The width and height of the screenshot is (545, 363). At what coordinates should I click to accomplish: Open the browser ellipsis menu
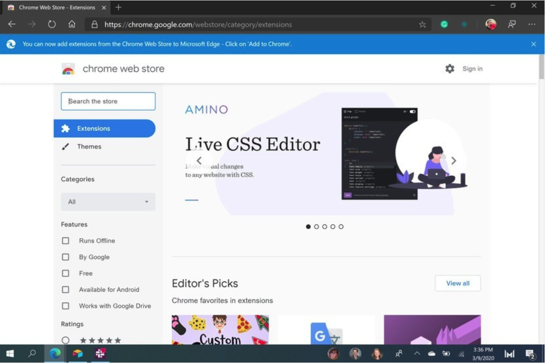coord(532,25)
